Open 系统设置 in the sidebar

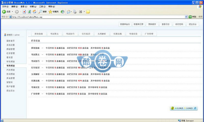pyautogui.click(x=11, y=45)
